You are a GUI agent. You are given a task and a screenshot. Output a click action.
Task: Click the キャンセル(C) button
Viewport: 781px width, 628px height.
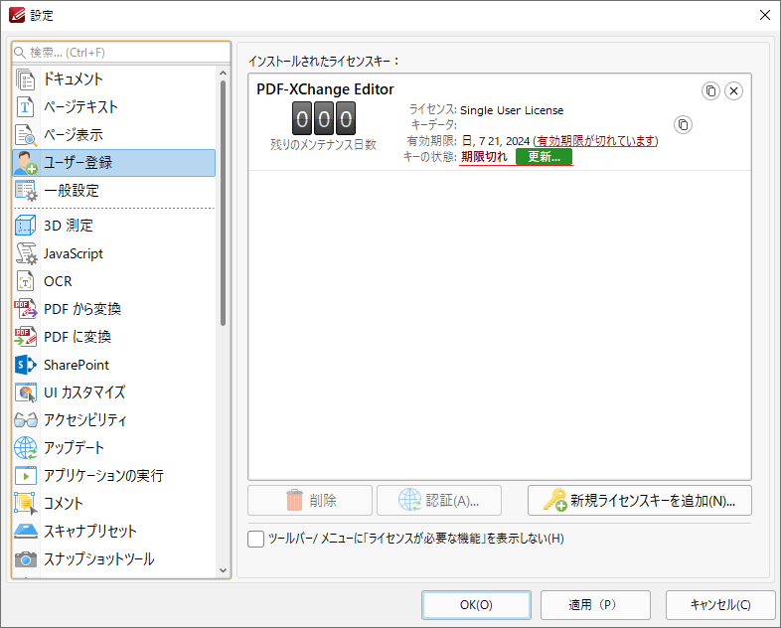coord(720,604)
